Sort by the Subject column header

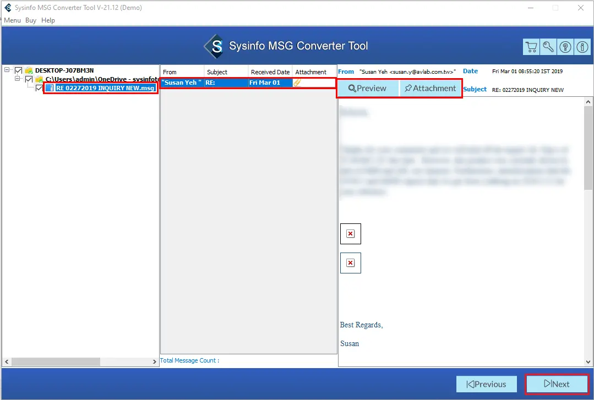pyautogui.click(x=226, y=72)
